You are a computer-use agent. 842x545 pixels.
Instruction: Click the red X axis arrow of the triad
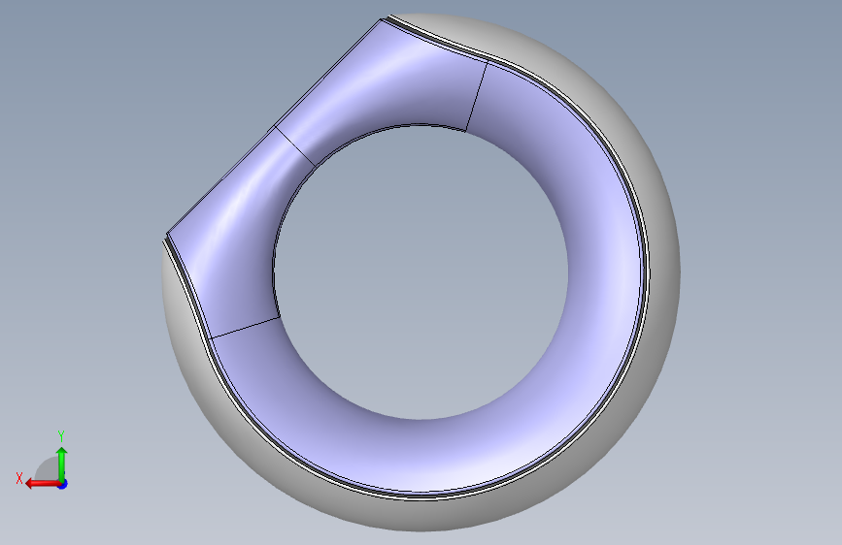pyautogui.click(x=42, y=484)
